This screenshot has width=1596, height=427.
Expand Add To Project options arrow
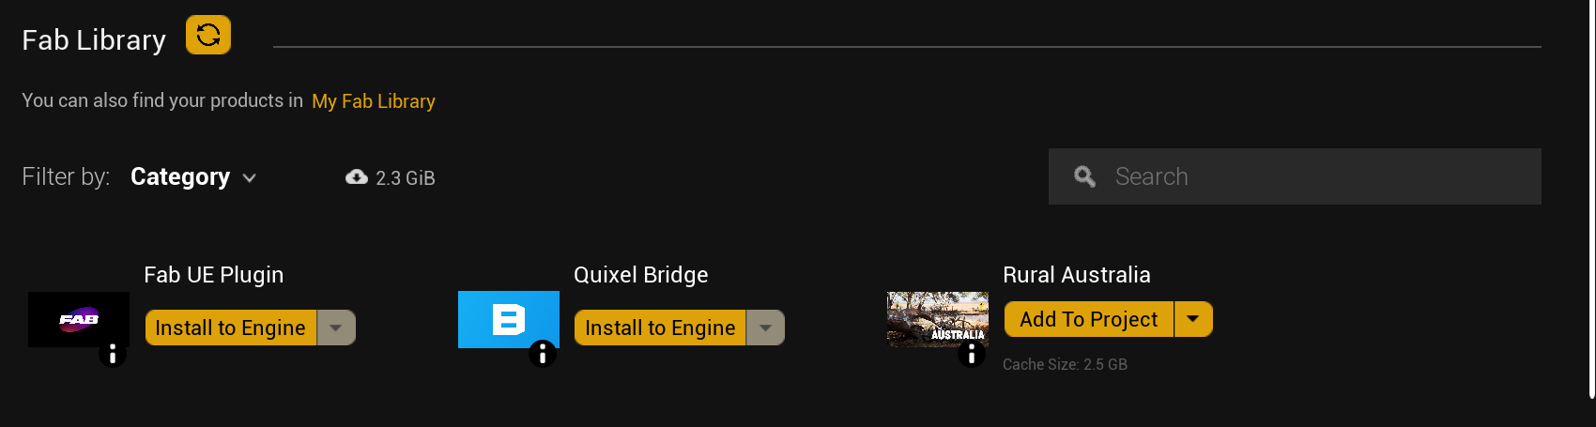click(1193, 319)
